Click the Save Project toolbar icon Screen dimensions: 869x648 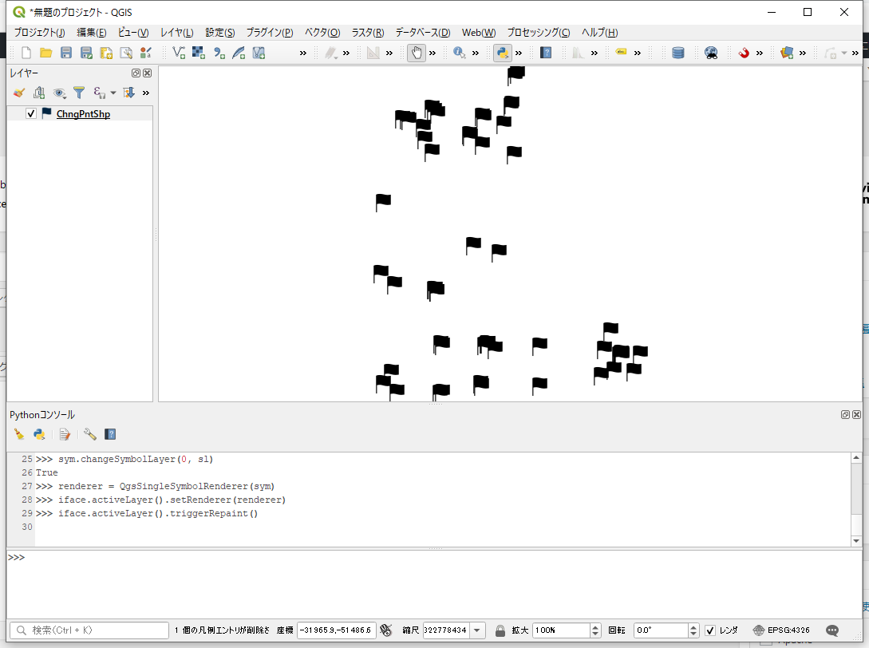(66, 53)
